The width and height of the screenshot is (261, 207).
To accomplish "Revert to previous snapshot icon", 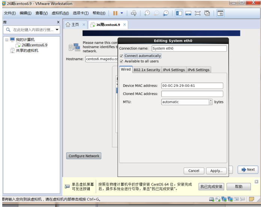I will (x=156, y=13).
